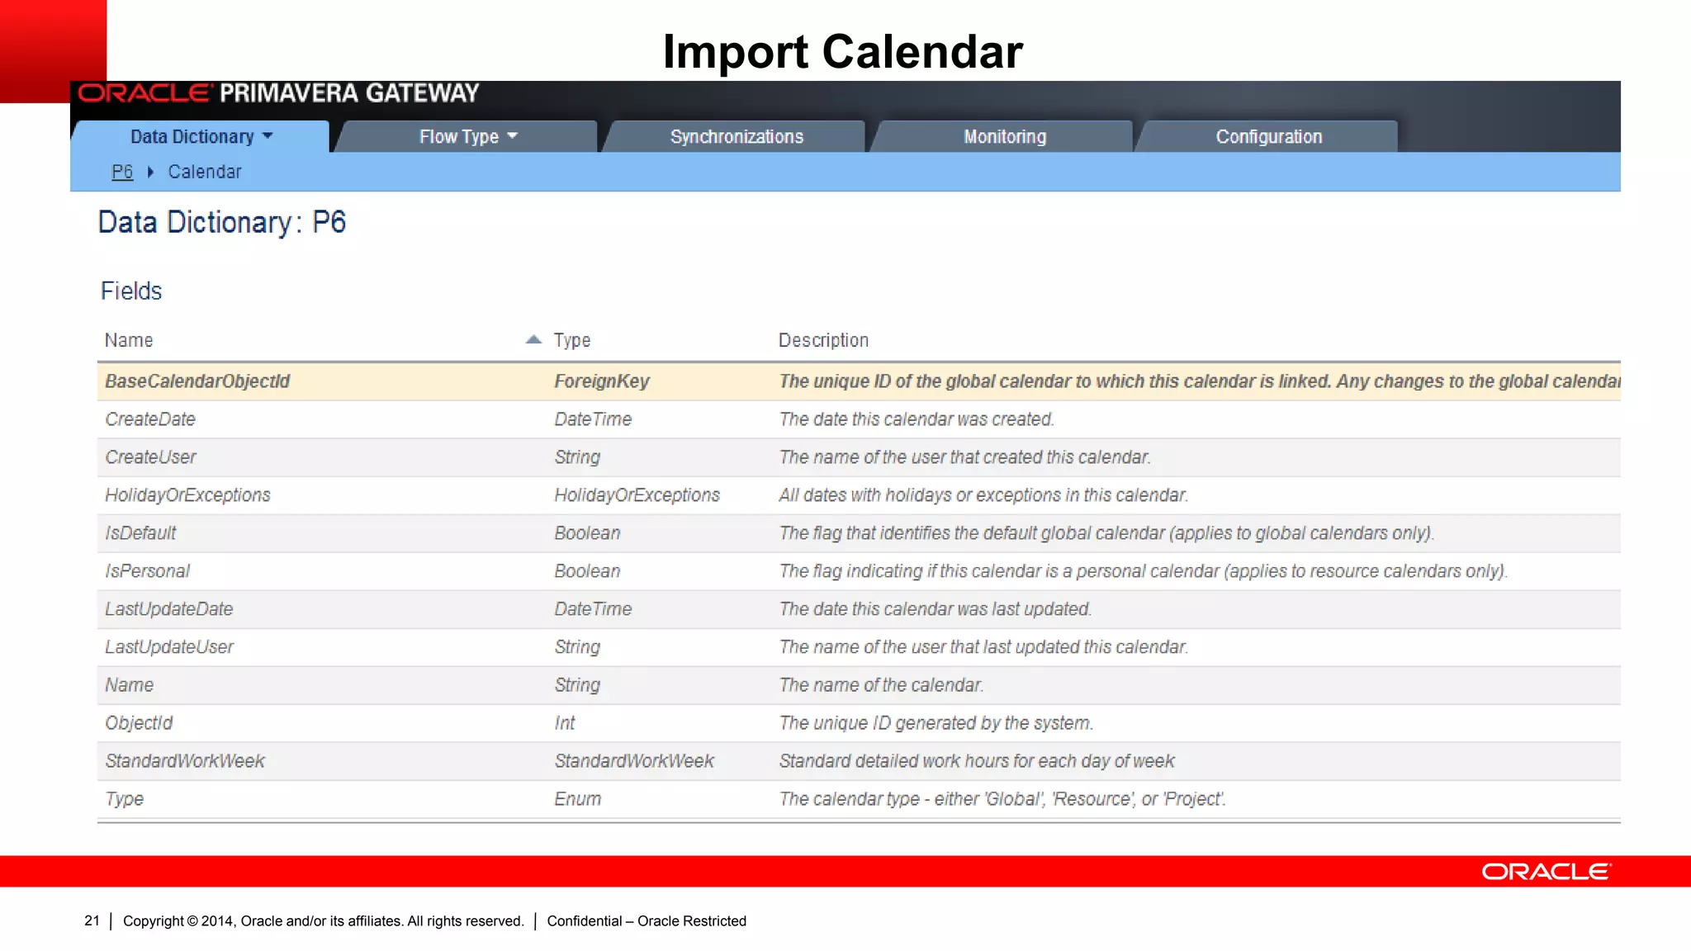Sort by the Name column header
Image resolution: width=1691 pixels, height=951 pixels.
point(129,340)
